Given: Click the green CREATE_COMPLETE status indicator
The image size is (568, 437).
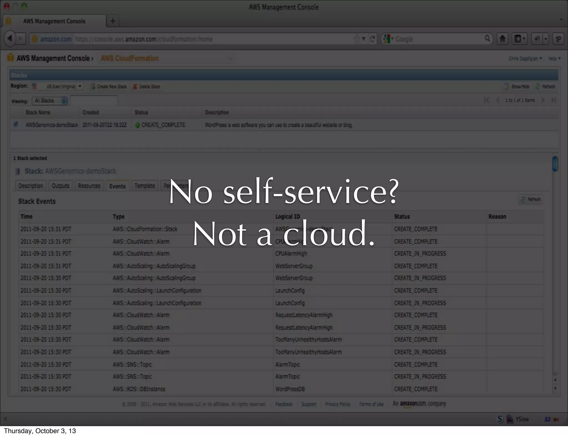Looking at the screenshot, I should coord(137,125).
